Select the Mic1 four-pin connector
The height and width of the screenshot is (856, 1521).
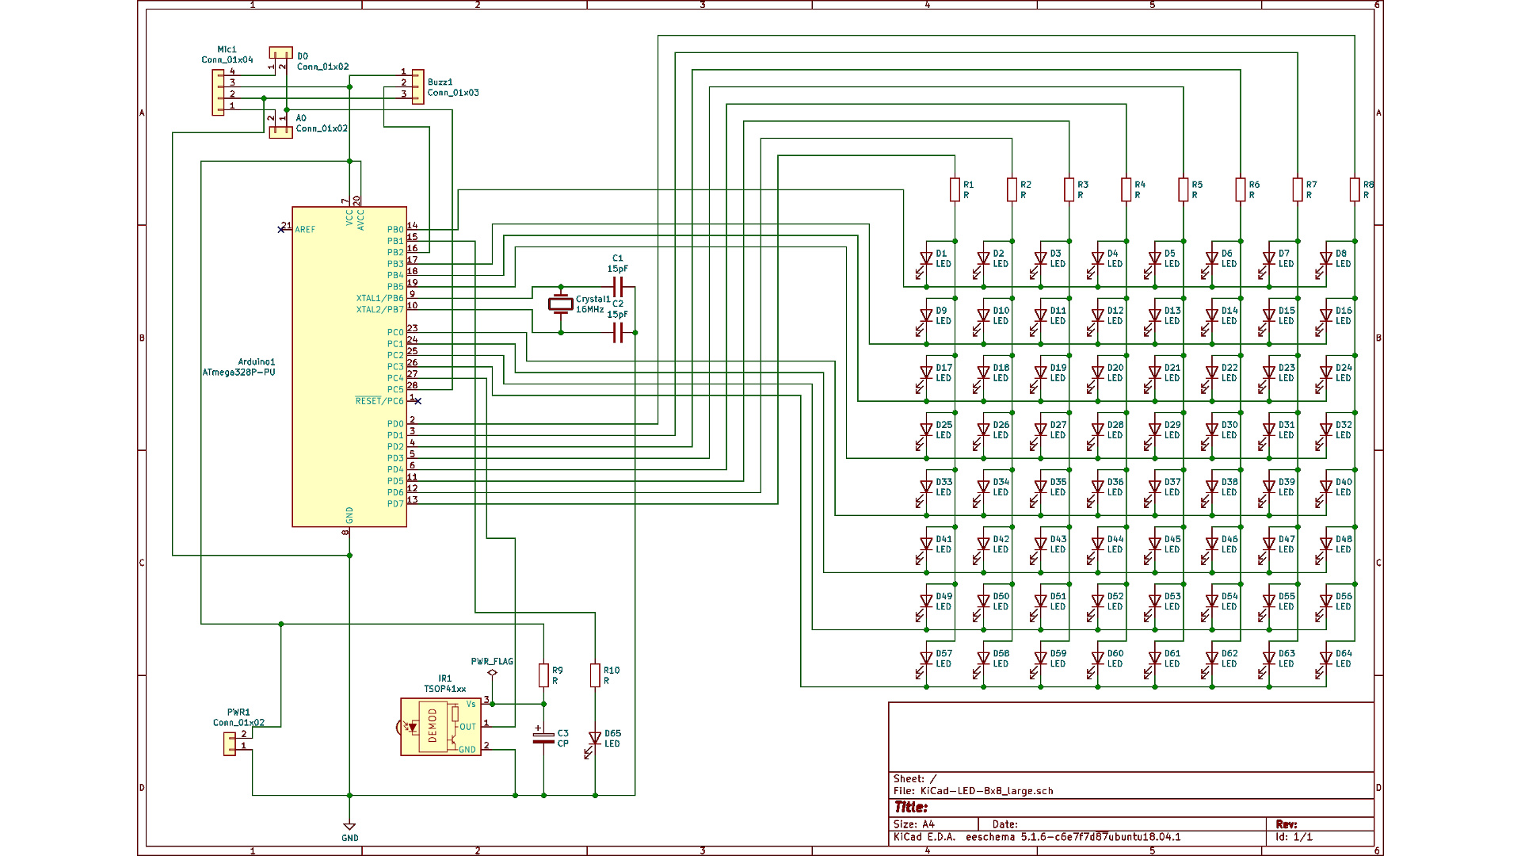click(218, 92)
